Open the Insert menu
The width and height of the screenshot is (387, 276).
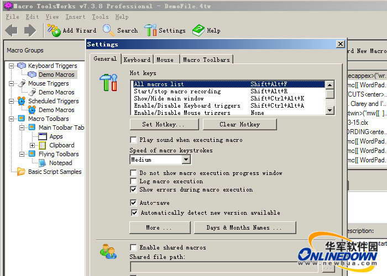click(75, 17)
